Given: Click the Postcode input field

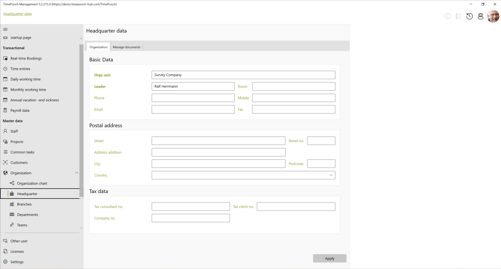Looking at the screenshot, I should [x=321, y=164].
